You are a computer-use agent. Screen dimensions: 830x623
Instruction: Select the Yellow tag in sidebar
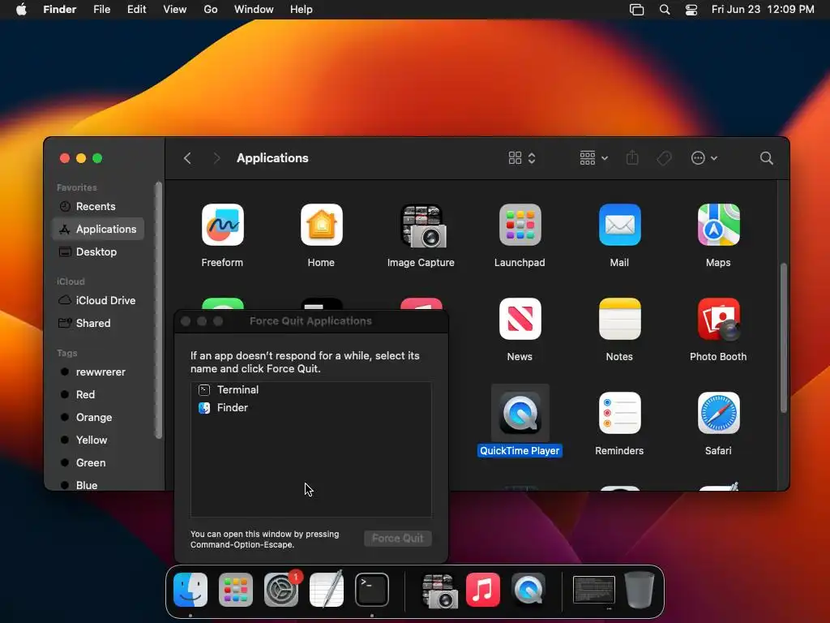98,440
